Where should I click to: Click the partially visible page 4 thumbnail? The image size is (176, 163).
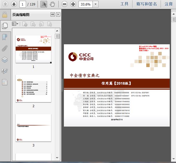(x=33, y=157)
